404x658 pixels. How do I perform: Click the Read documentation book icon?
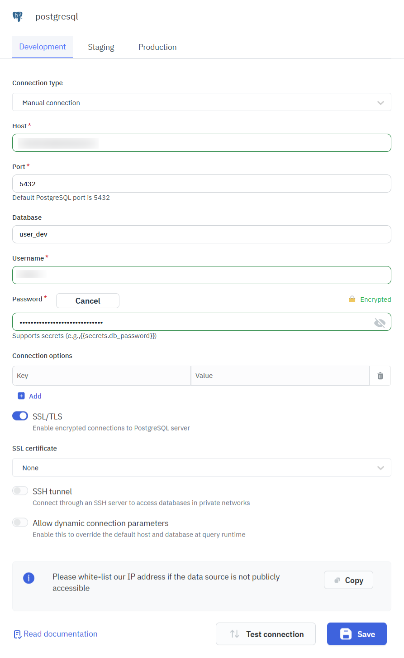[17, 634]
